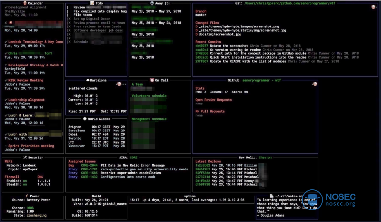Click checkmark beside RISK Review Meeting
381x222 pixels.
pyautogui.click(x=6, y=80)
